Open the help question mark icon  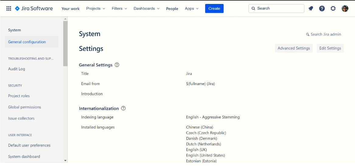(322, 9)
